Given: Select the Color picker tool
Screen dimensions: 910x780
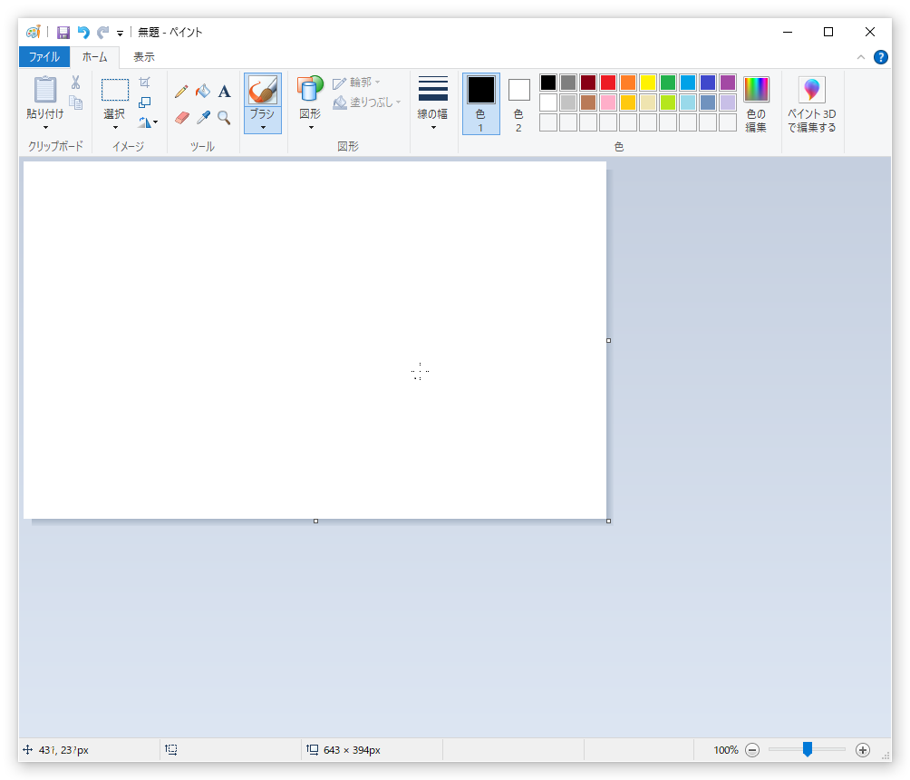Looking at the screenshot, I should (203, 117).
